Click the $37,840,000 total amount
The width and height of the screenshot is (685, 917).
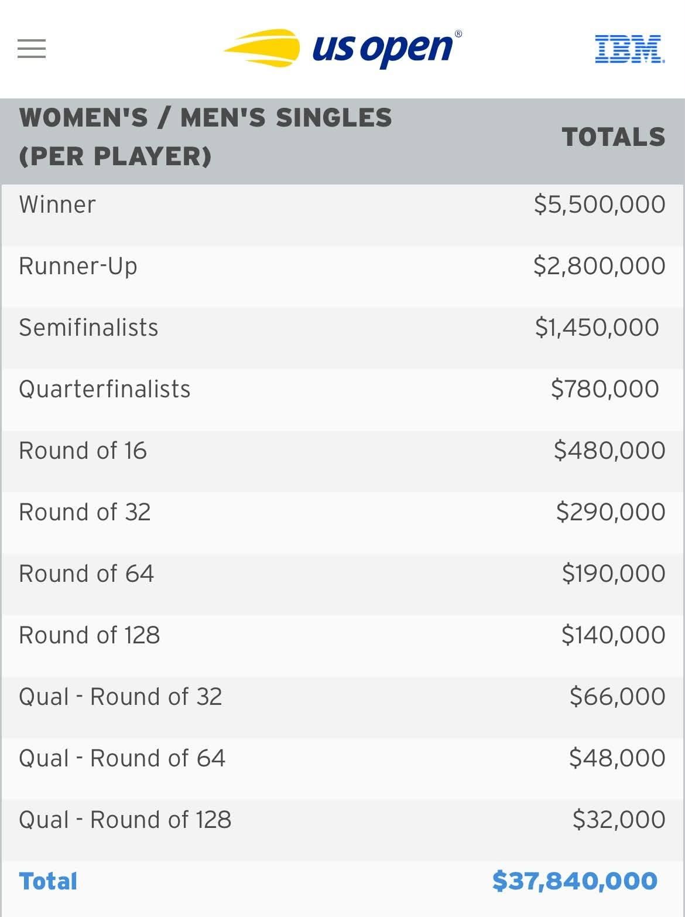coord(575,881)
